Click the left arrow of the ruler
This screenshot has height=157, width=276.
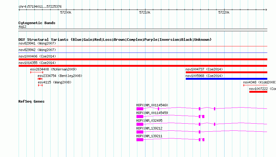(19, 10)
